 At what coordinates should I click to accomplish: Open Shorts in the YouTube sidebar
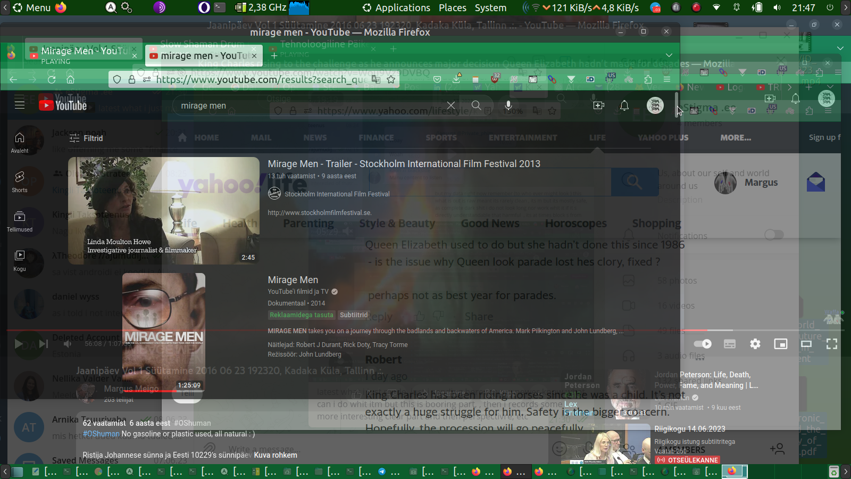click(x=20, y=182)
